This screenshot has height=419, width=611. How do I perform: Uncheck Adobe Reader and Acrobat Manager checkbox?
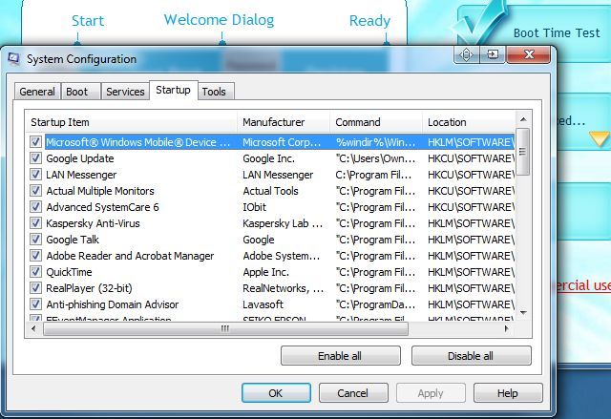35,256
